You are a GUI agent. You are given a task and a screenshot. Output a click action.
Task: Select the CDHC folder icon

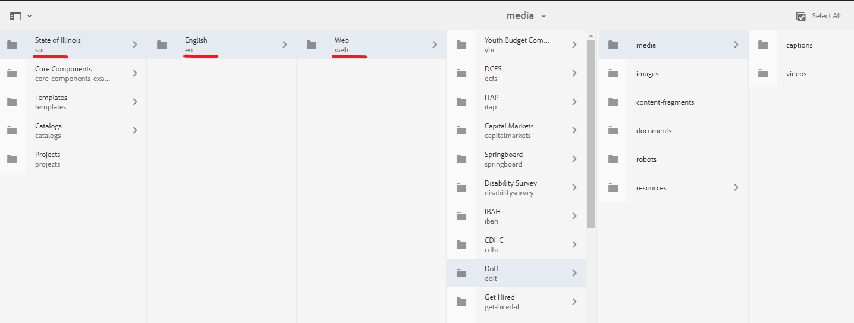tap(461, 244)
